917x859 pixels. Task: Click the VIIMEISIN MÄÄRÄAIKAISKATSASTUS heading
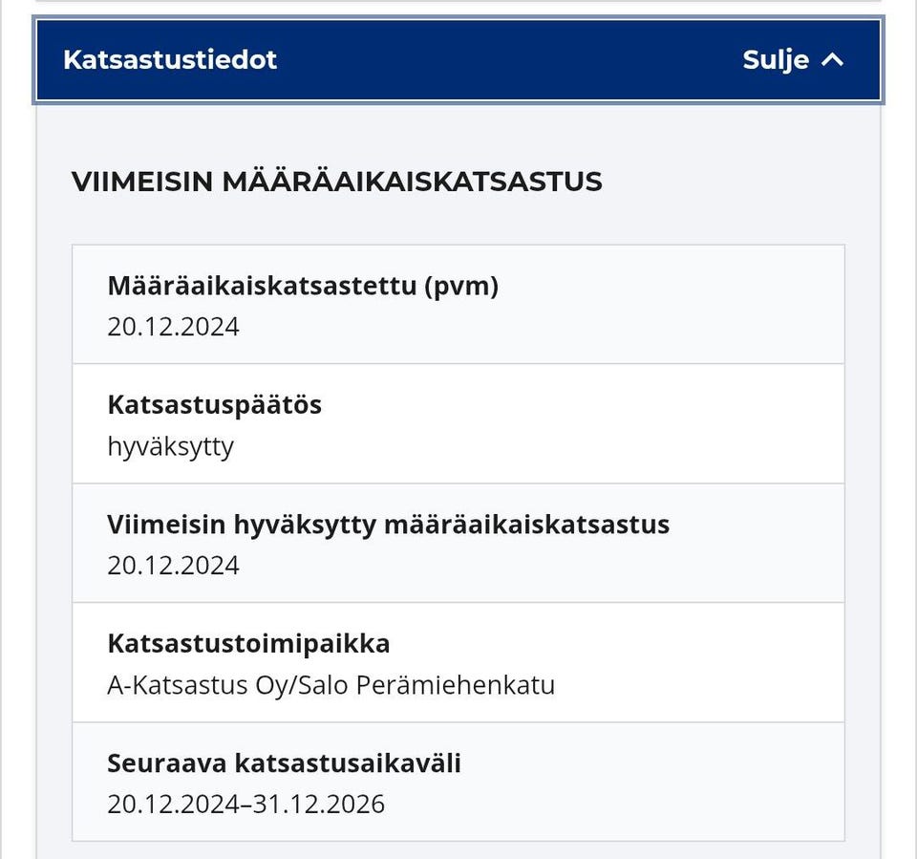pyautogui.click(x=338, y=181)
